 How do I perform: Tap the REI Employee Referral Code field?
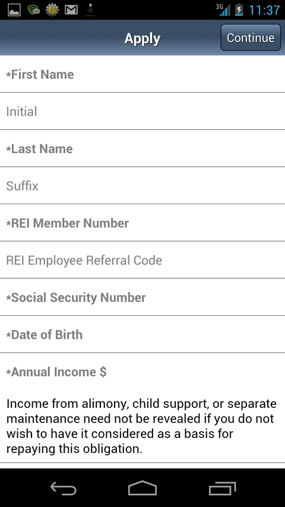(x=142, y=260)
